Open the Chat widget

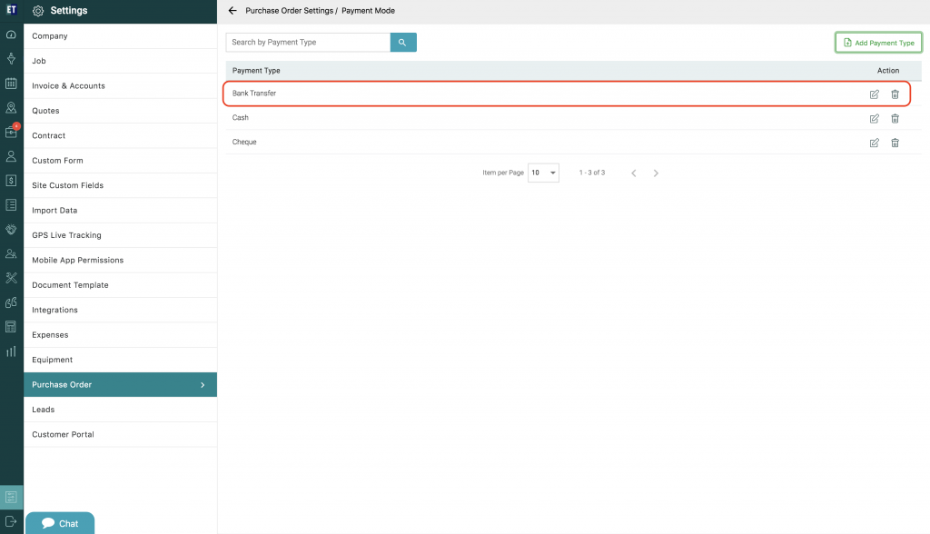(x=60, y=523)
